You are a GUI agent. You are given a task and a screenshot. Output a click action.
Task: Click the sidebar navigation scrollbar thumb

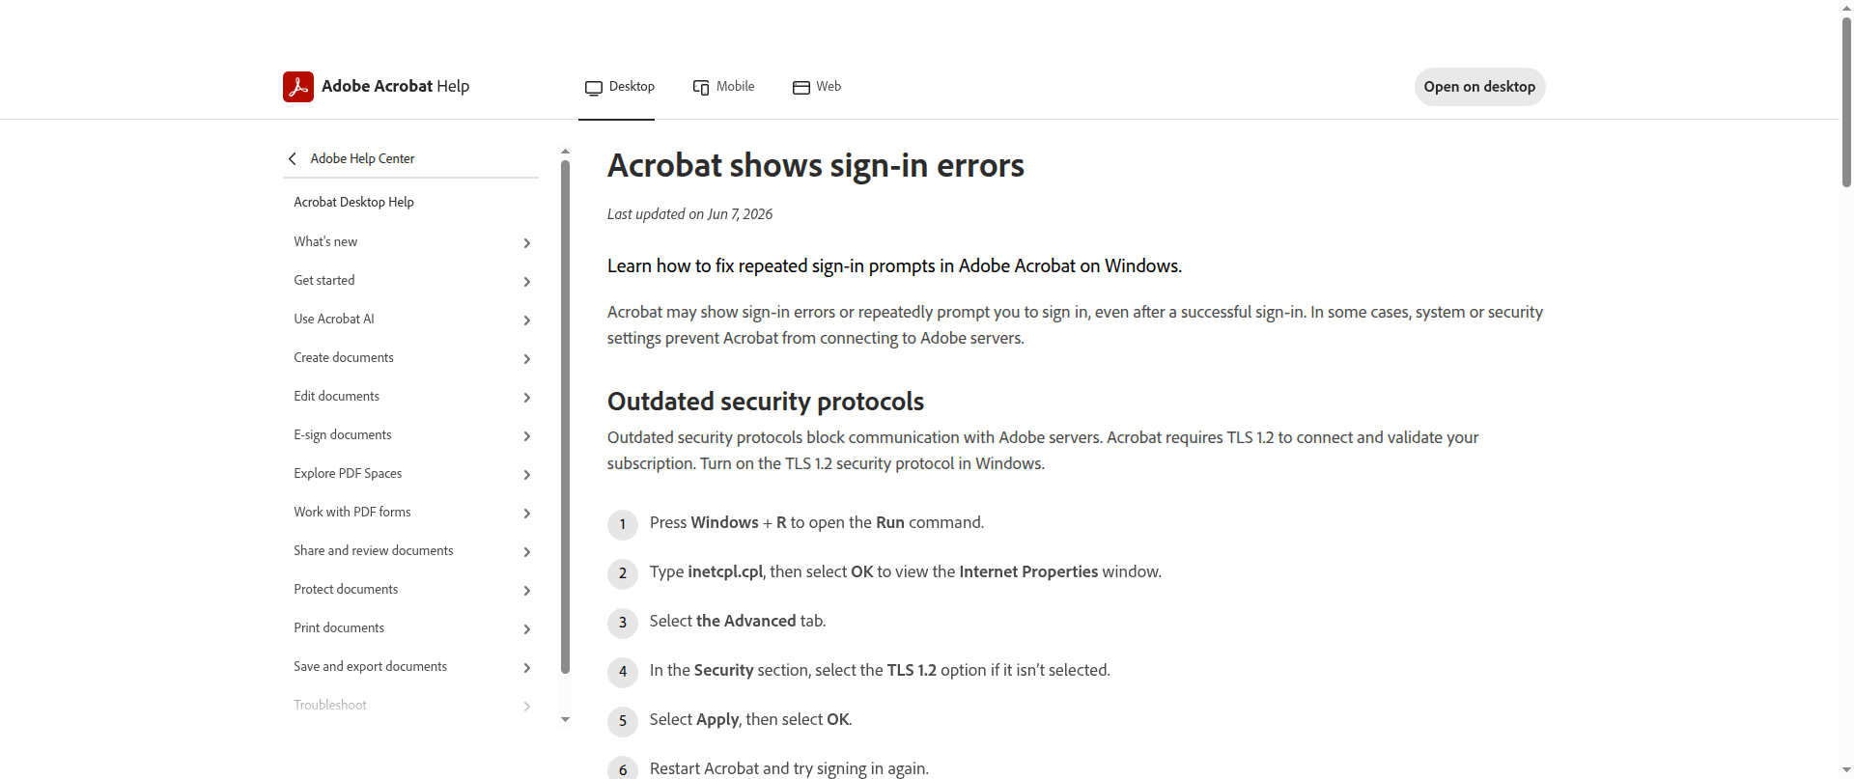566,417
